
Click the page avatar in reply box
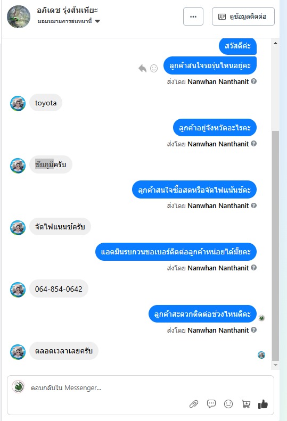coord(18,387)
